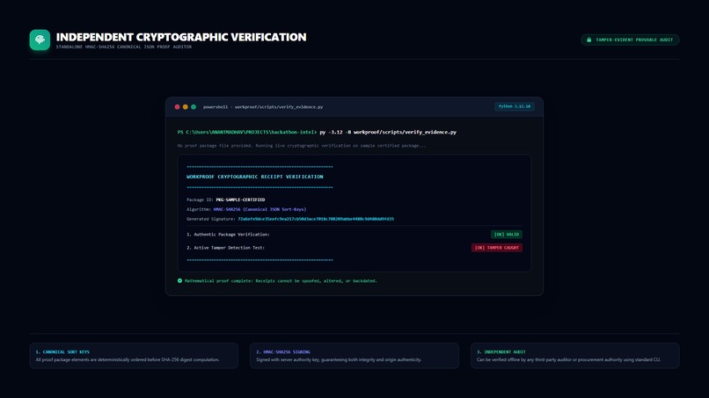Click the 'Standalone HMAC-SHA256' subtitle text
This screenshot has height=398, width=709.
[x=124, y=47]
